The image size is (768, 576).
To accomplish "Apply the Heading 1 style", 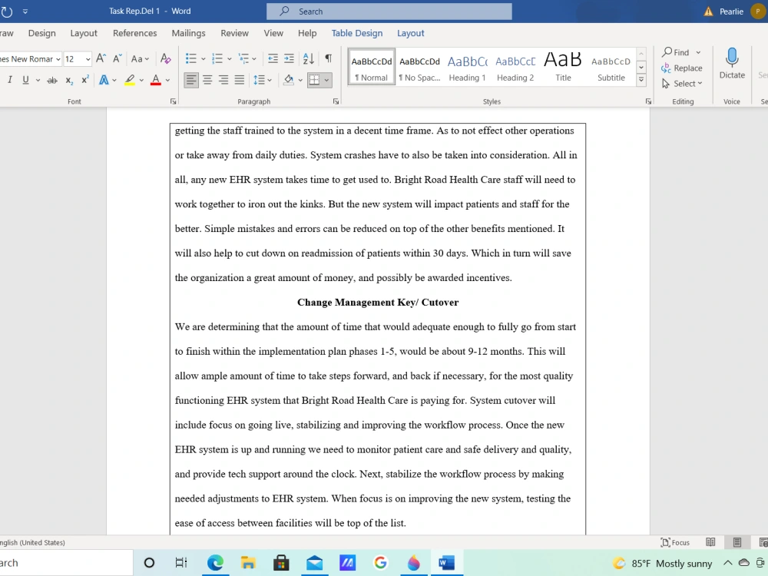I will coord(467,67).
